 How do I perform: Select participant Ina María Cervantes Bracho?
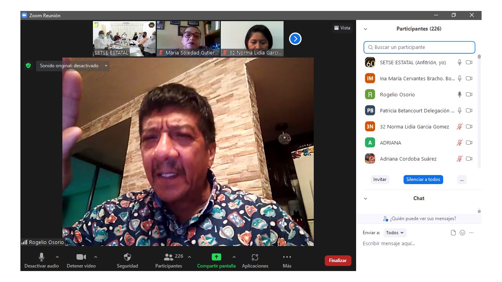pos(418,78)
